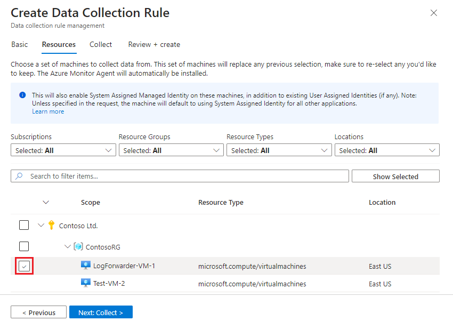Click the LogForwarder-VM-1 virtual machine icon
Viewport: 453px width, 329px height.
[x=85, y=266]
